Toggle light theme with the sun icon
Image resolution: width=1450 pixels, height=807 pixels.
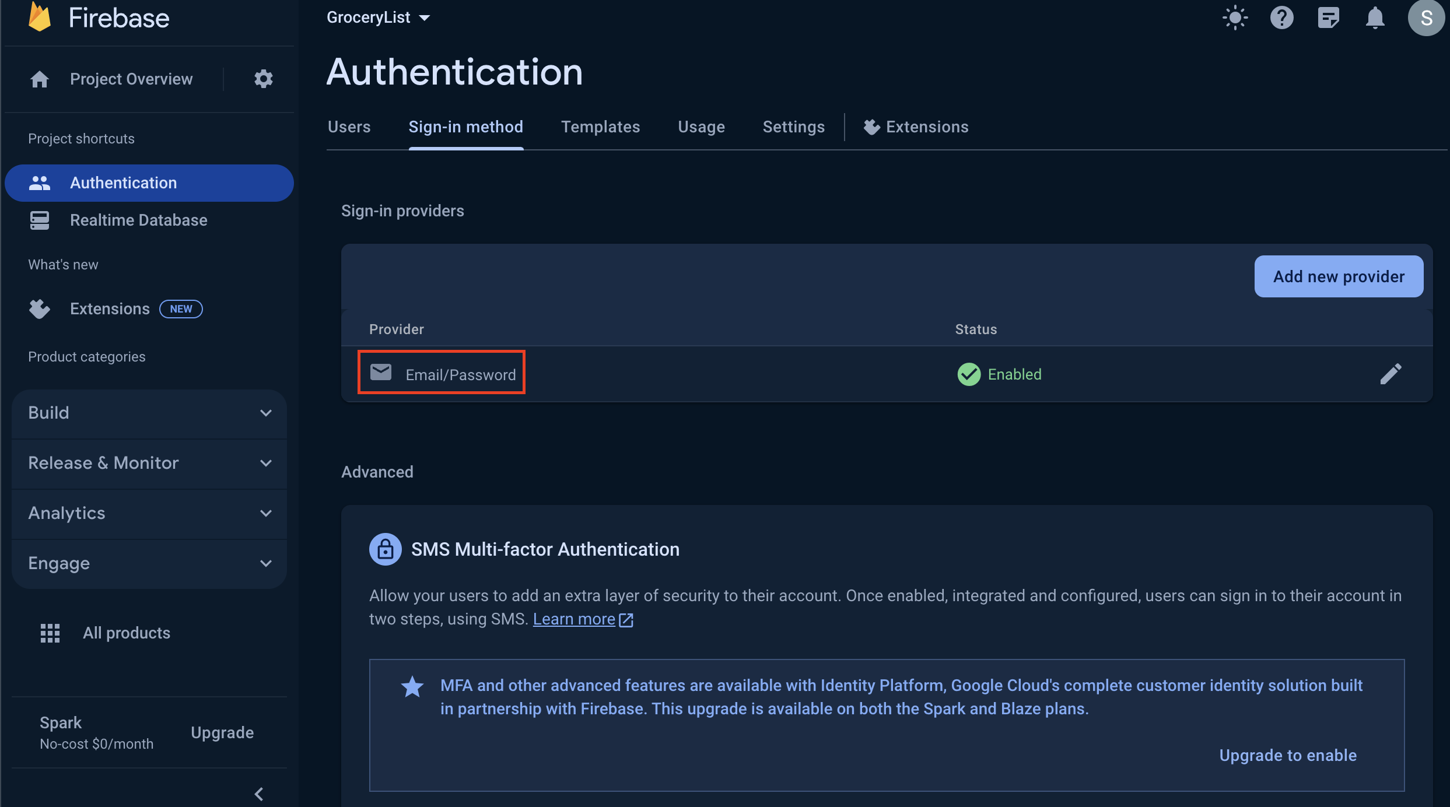[1235, 18]
